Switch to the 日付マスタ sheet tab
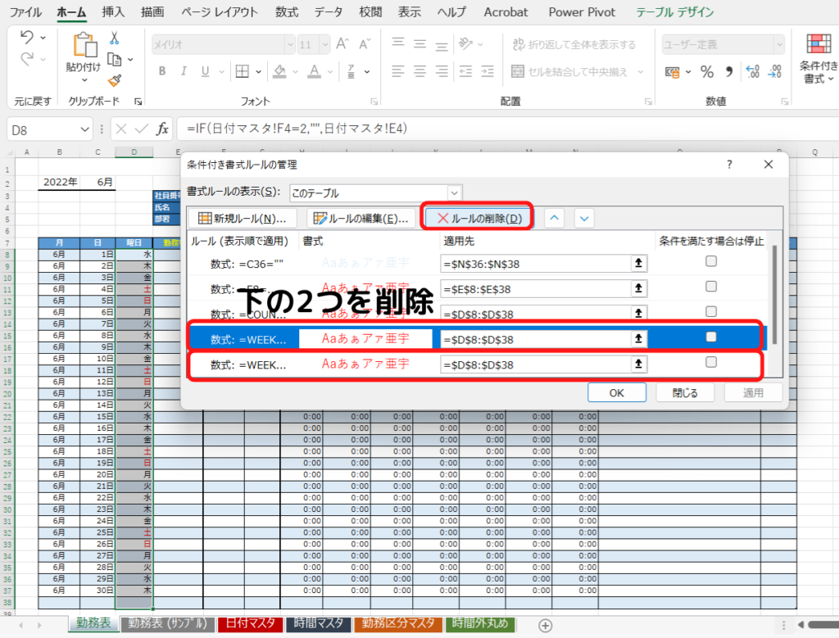839x638 pixels. point(251,623)
